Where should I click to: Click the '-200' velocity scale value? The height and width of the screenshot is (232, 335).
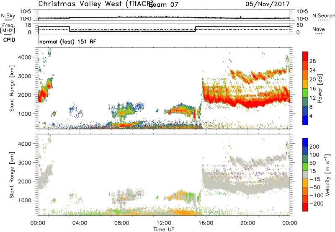click(317, 204)
